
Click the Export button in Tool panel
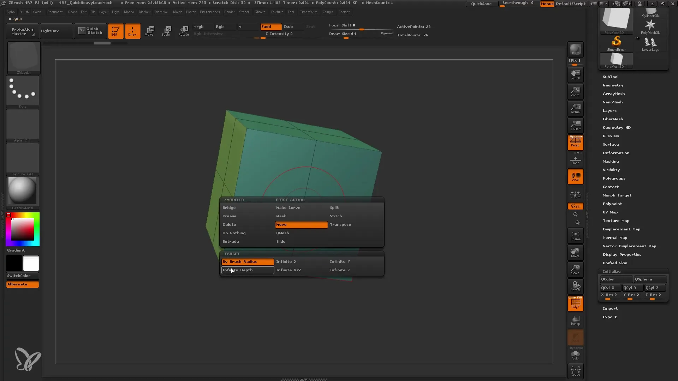610,317
